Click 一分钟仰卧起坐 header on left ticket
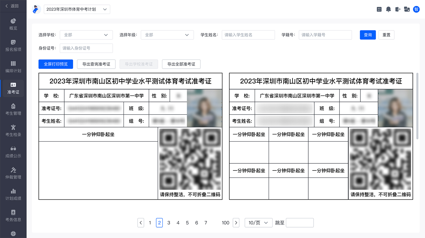 point(98,134)
